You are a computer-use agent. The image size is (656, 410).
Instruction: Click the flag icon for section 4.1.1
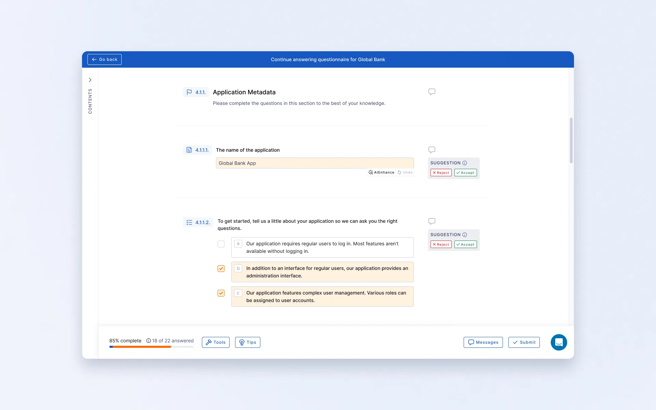coord(189,92)
